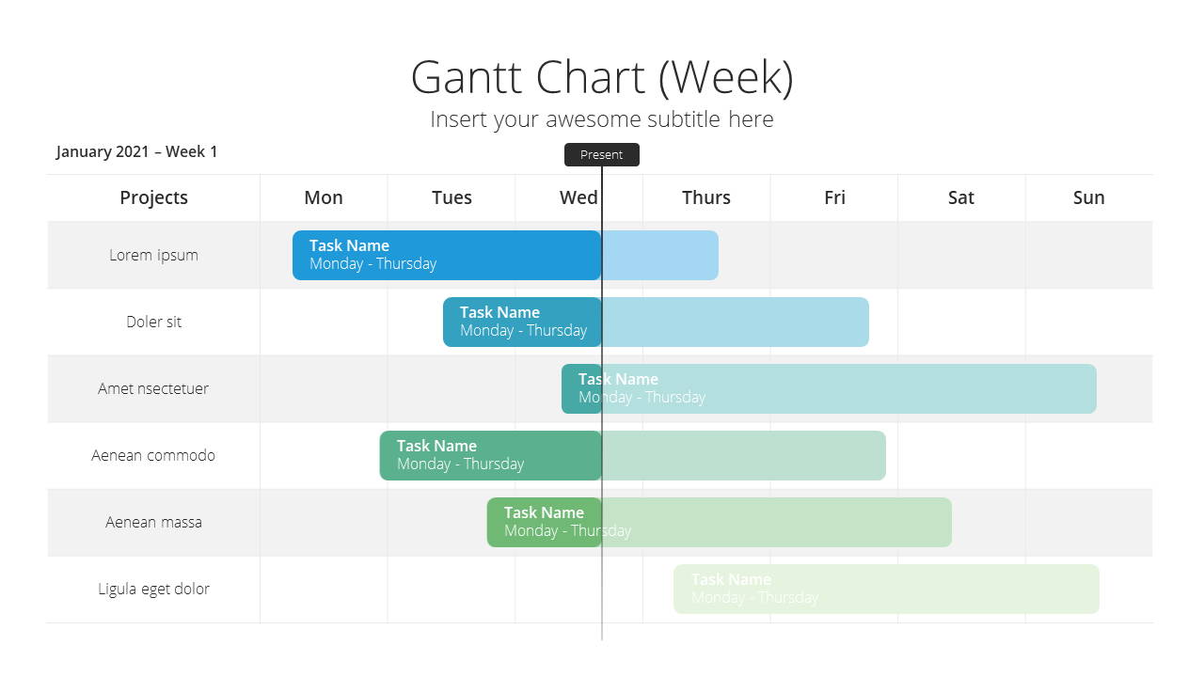Select the subtitle placeholder text
This screenshot has height=677, width=1204.
[602, 119]
